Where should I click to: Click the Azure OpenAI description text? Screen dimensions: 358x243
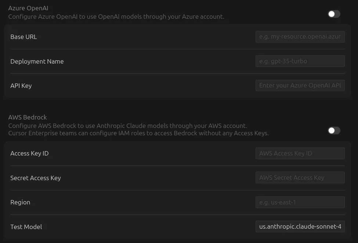(x=116, y=17)
